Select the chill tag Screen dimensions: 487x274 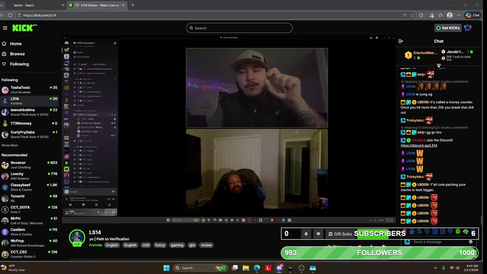[146, 245]
